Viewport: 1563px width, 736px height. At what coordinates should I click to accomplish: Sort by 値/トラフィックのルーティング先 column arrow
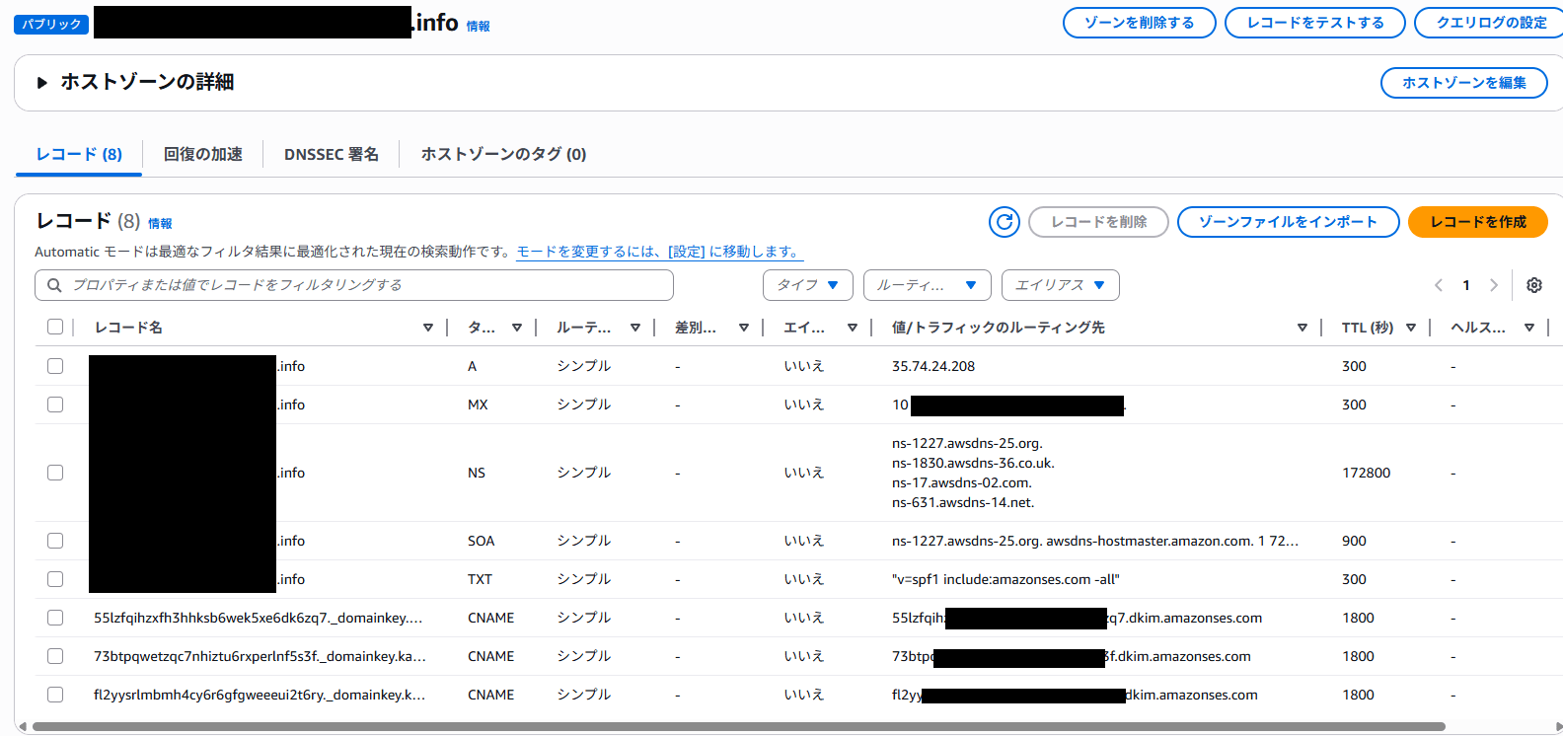click(x=1302, y=328)
